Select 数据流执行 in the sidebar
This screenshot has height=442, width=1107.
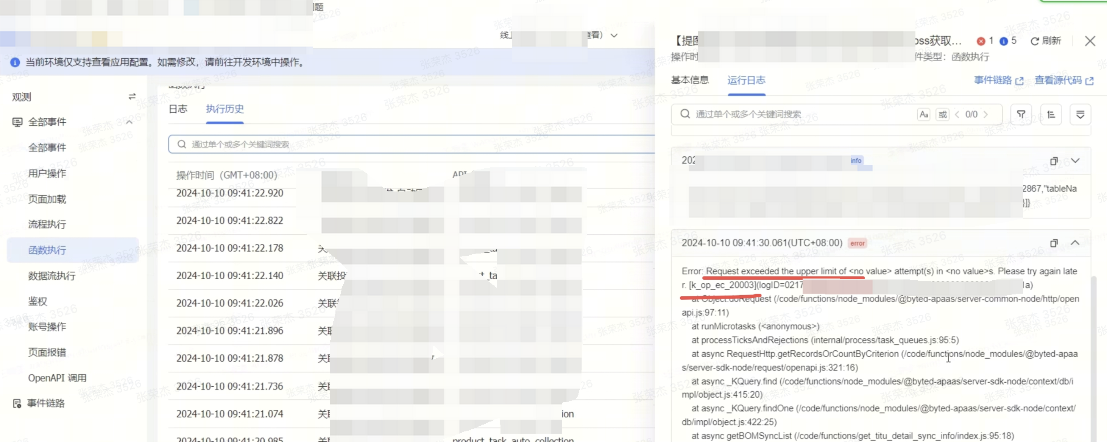tap(52, 276)
